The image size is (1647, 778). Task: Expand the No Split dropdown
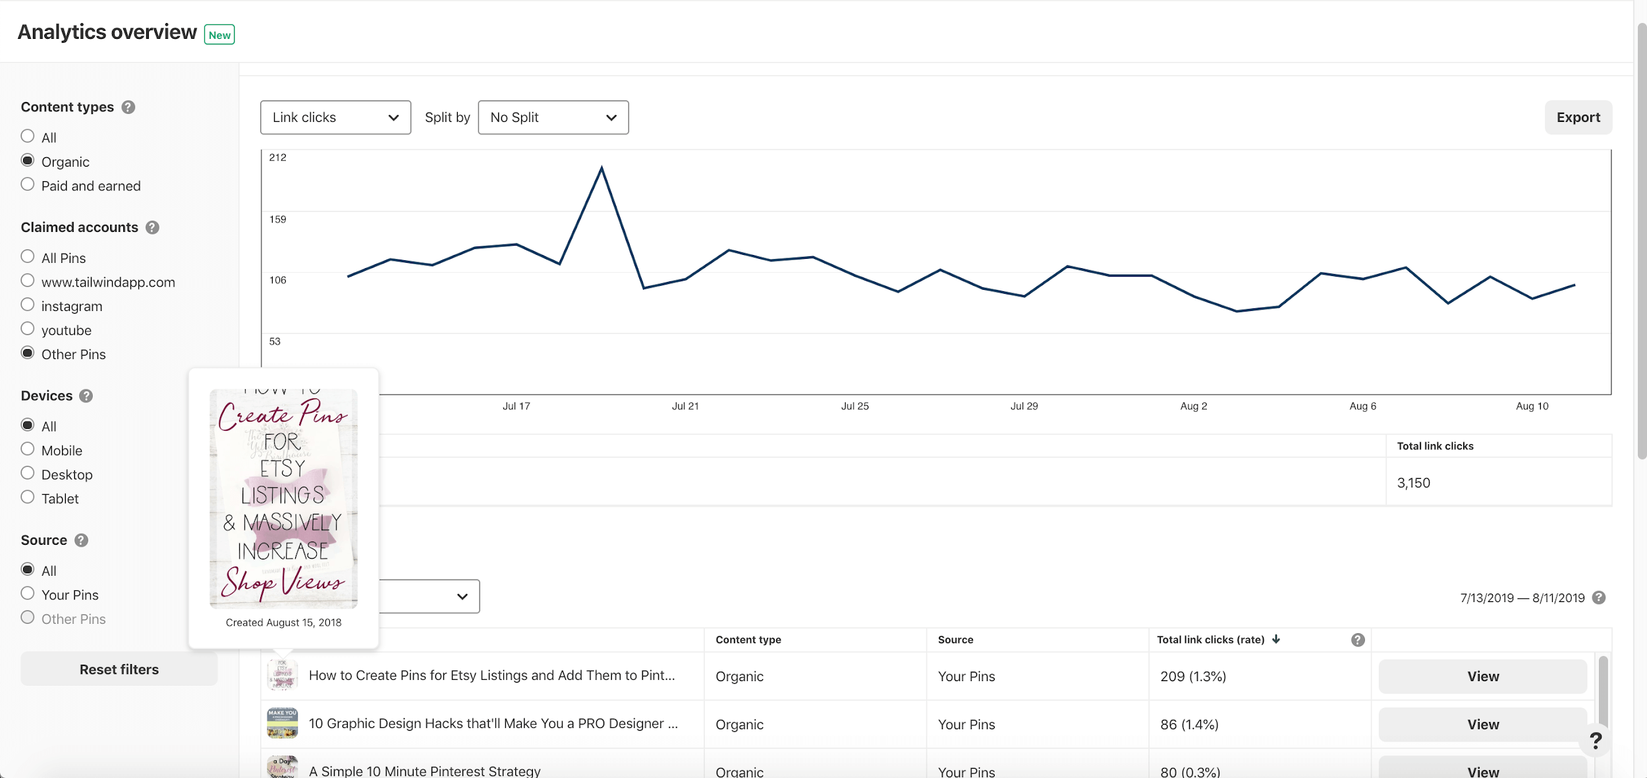pyautogui.click(x=553, y=117)
